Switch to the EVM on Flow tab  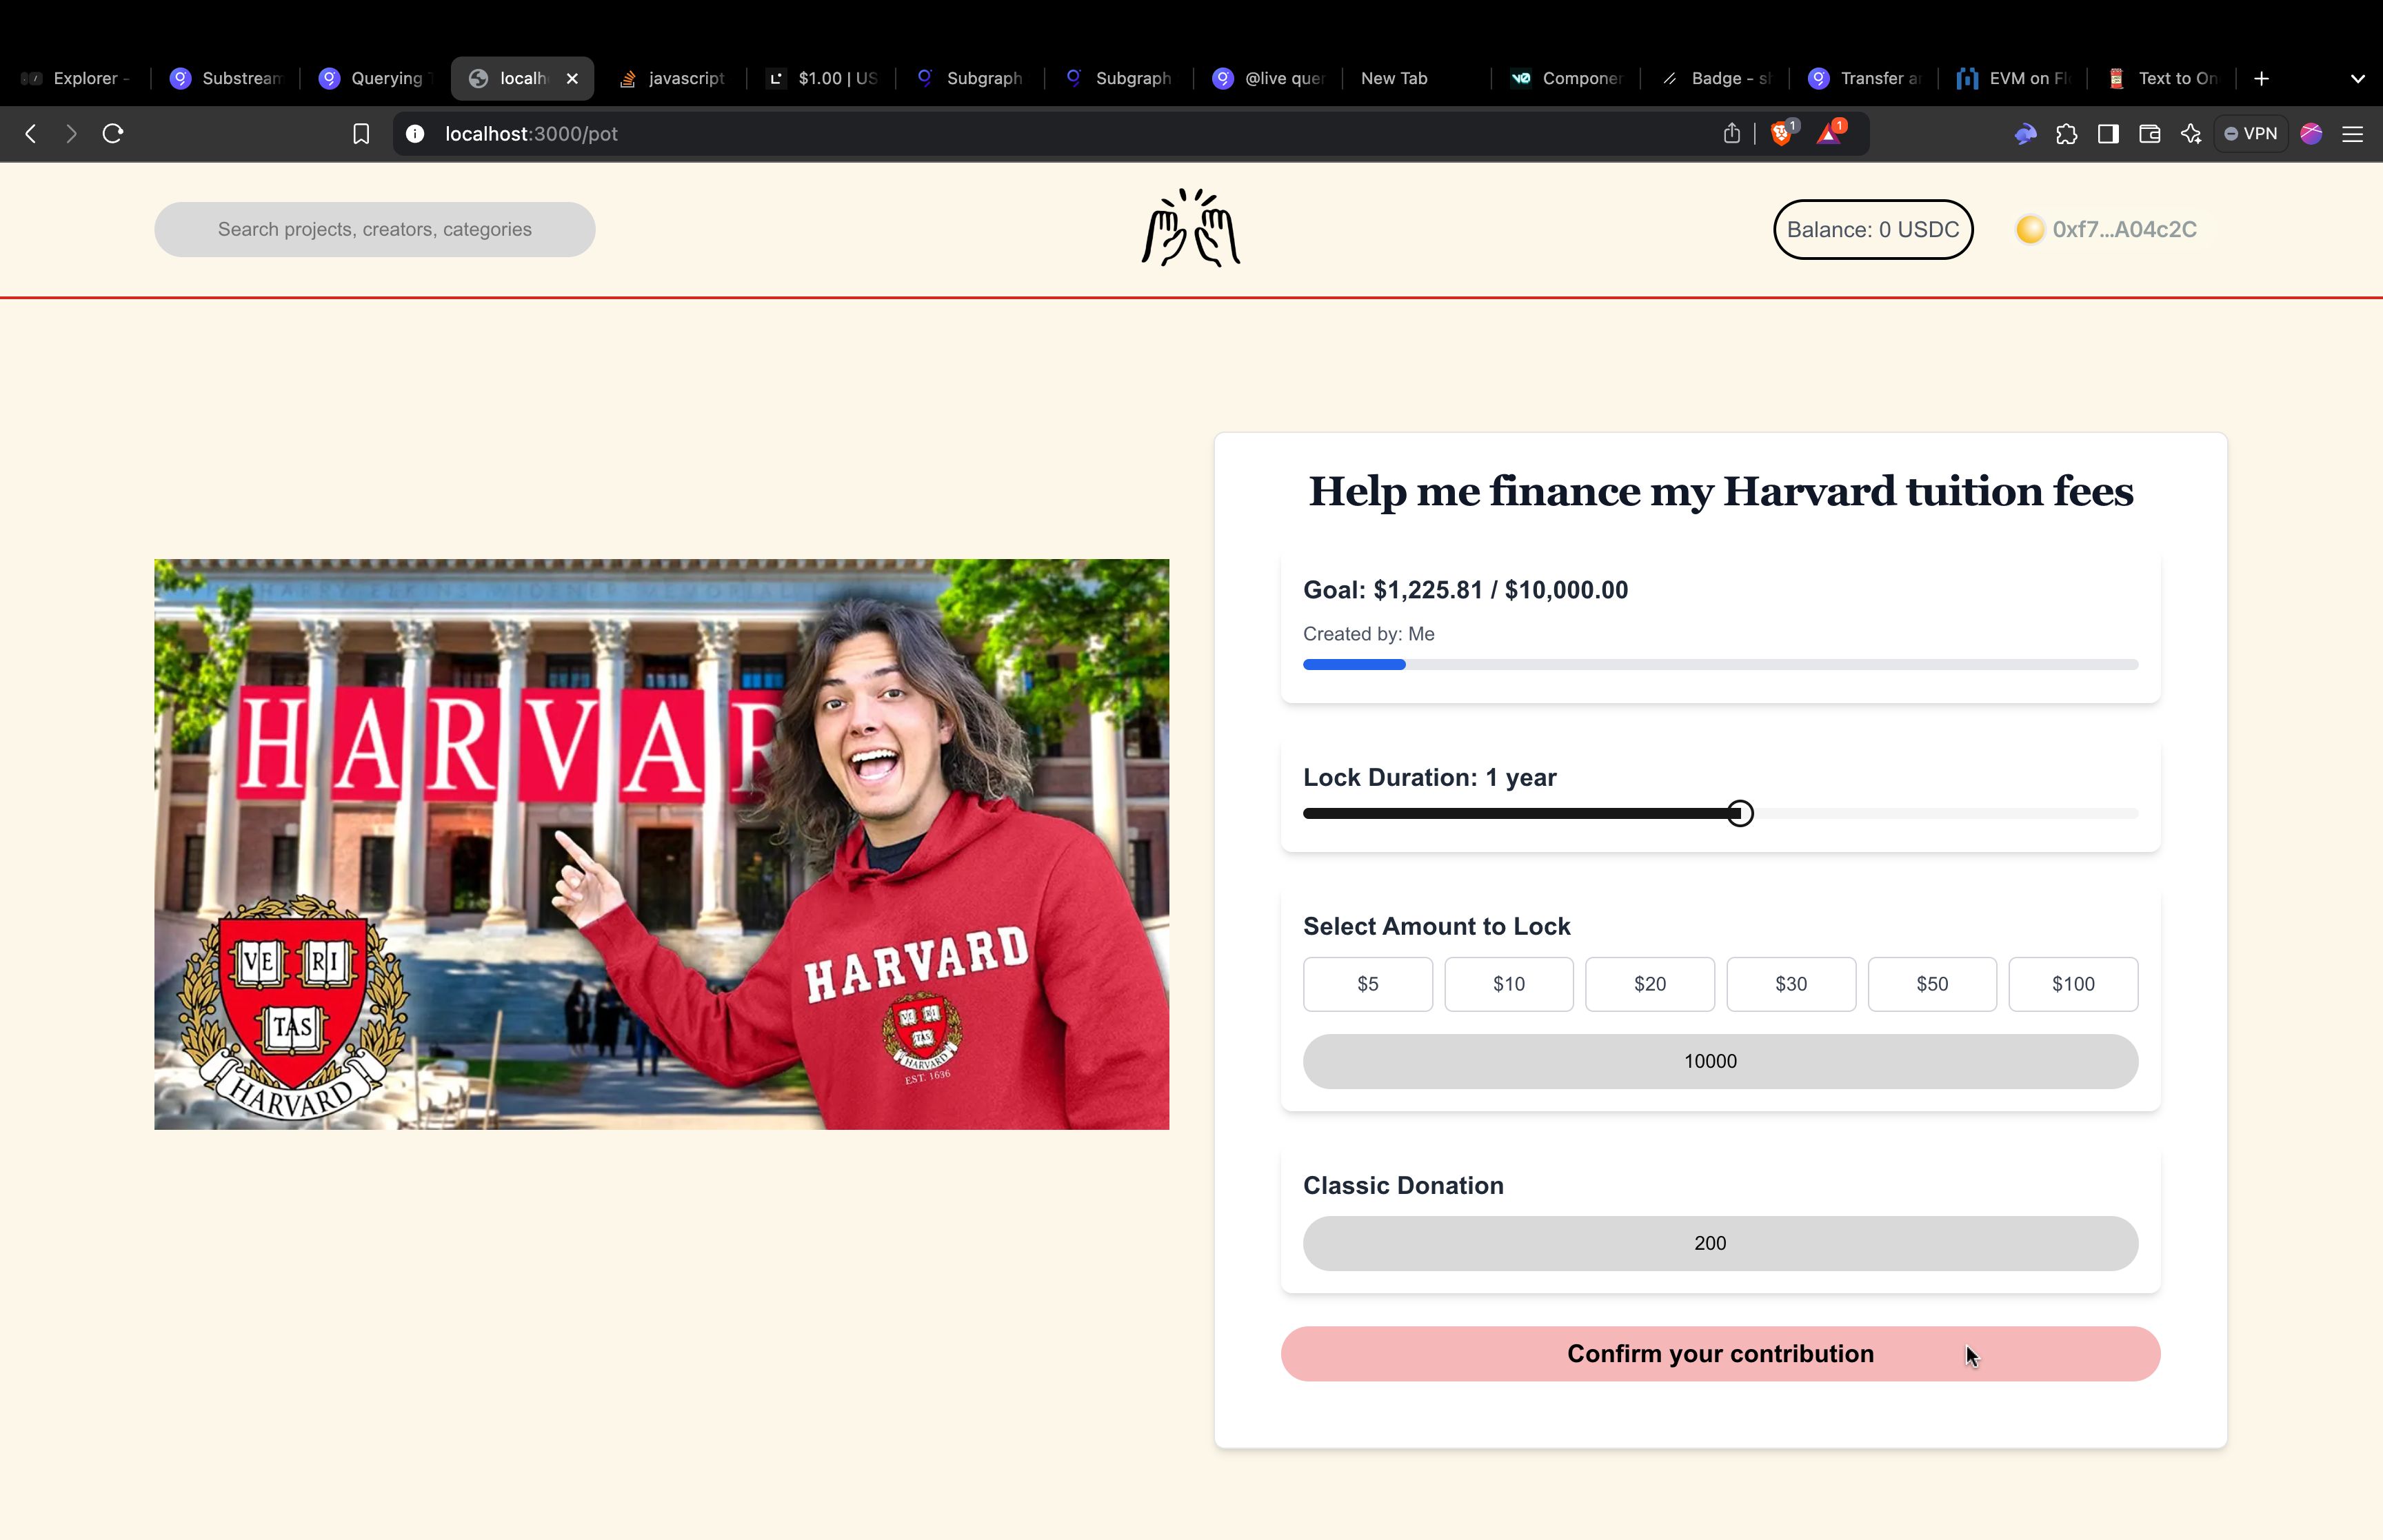pyautogui.click(x=2014, y=79)
